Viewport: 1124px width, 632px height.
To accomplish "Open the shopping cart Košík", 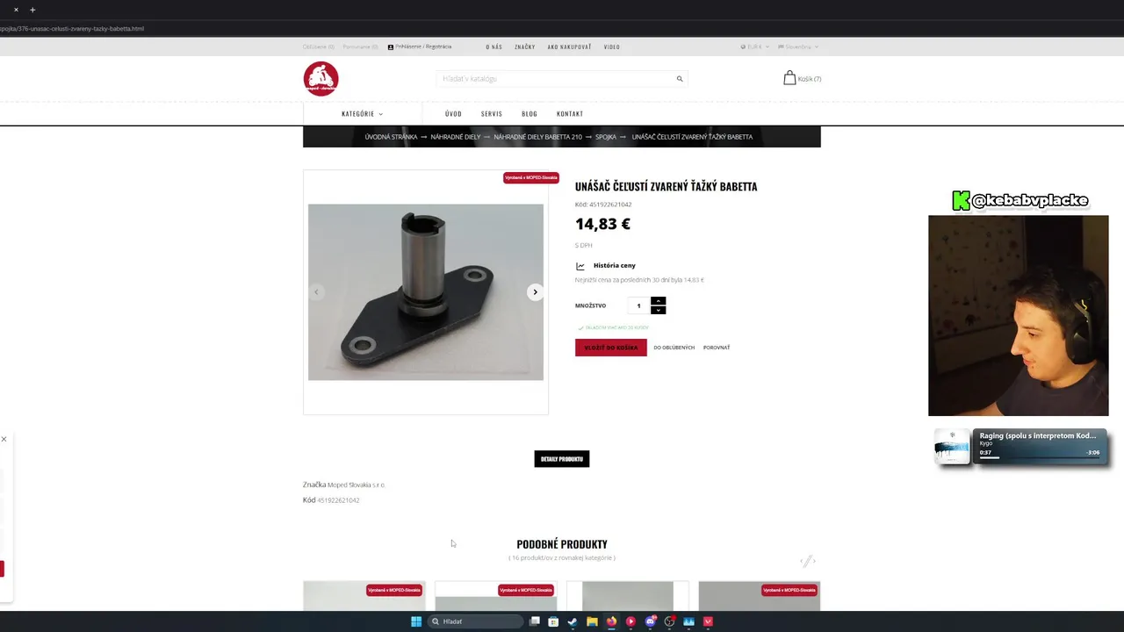I will click(803, 78).
